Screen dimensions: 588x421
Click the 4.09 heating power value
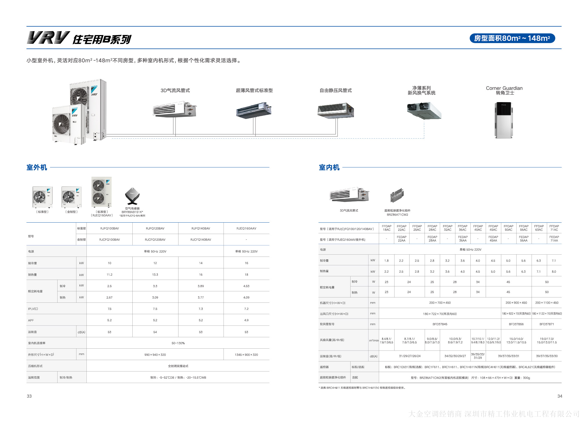click(x=246, y=297)
